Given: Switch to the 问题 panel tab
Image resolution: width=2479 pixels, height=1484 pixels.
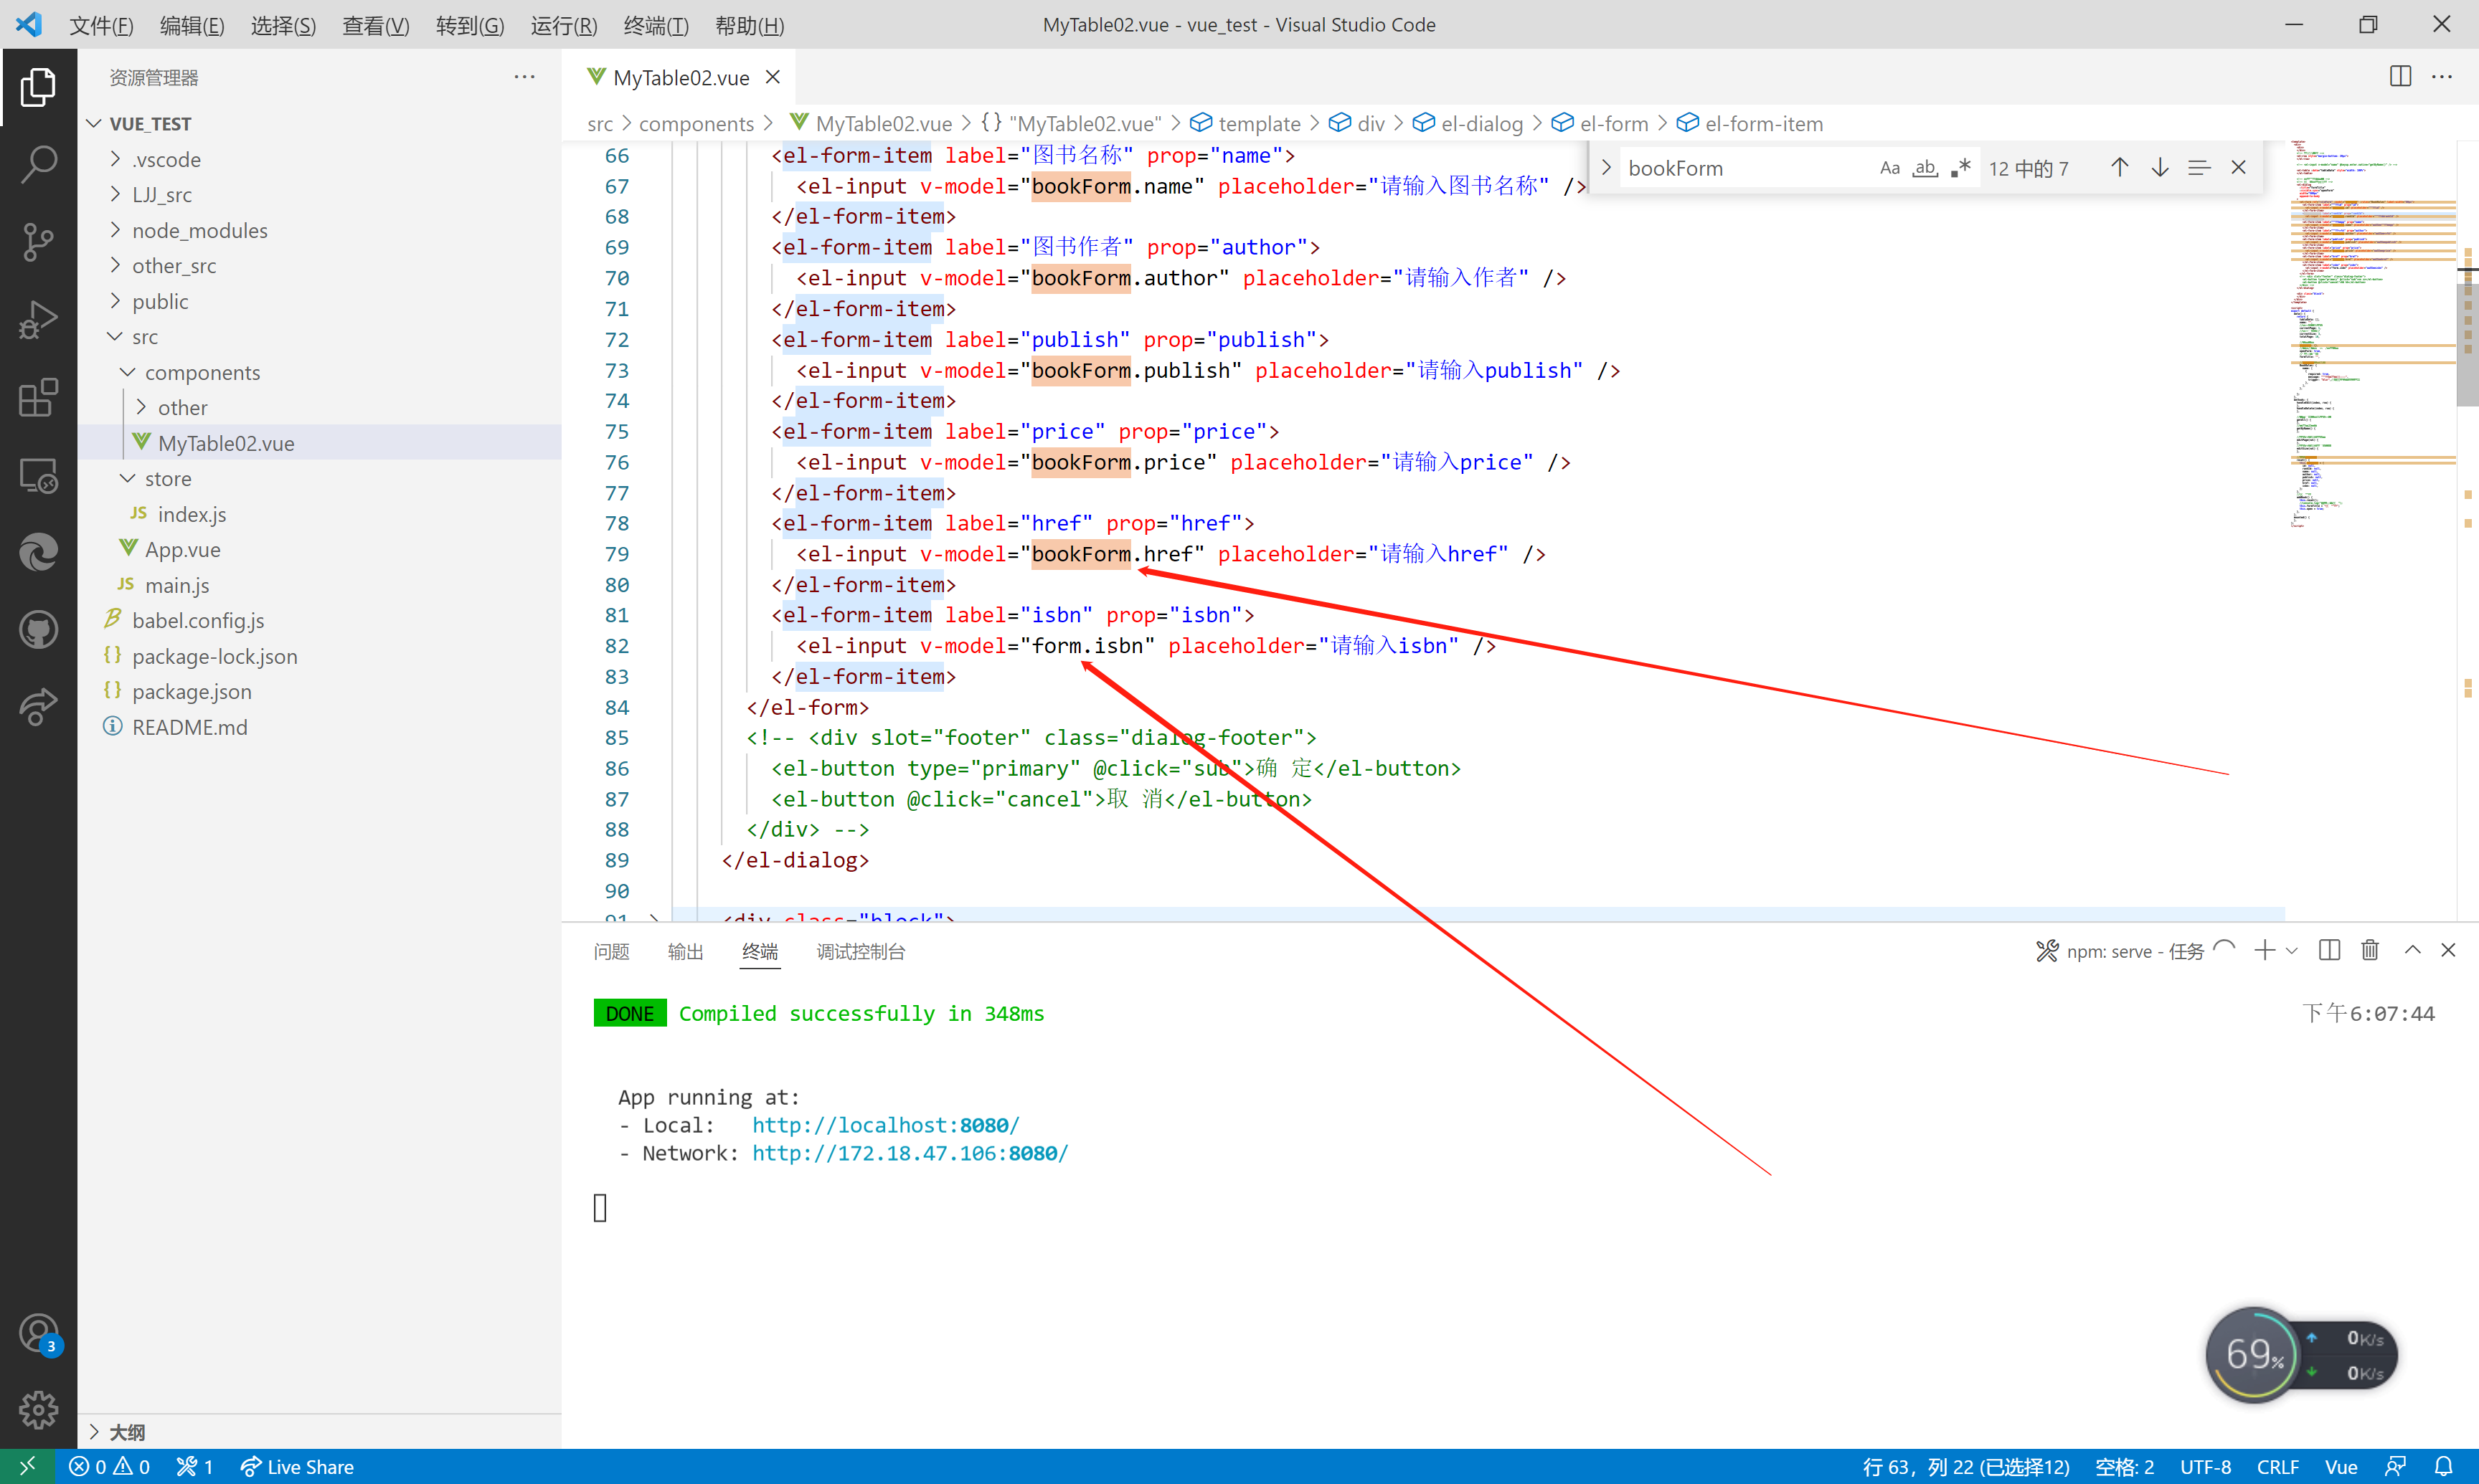Looking at the screenshot, I should (x=611, y=951).
